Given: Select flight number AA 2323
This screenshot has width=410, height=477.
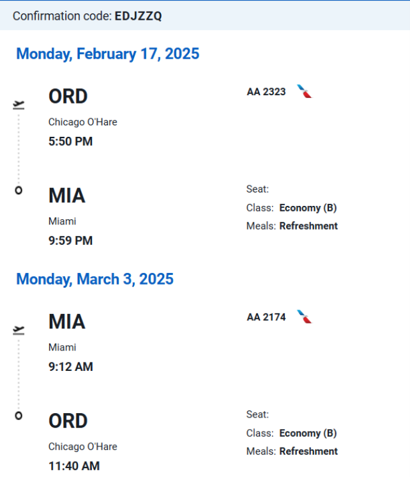Looking at the screenshot, I should pyautogui.click(x=266, y=92).
